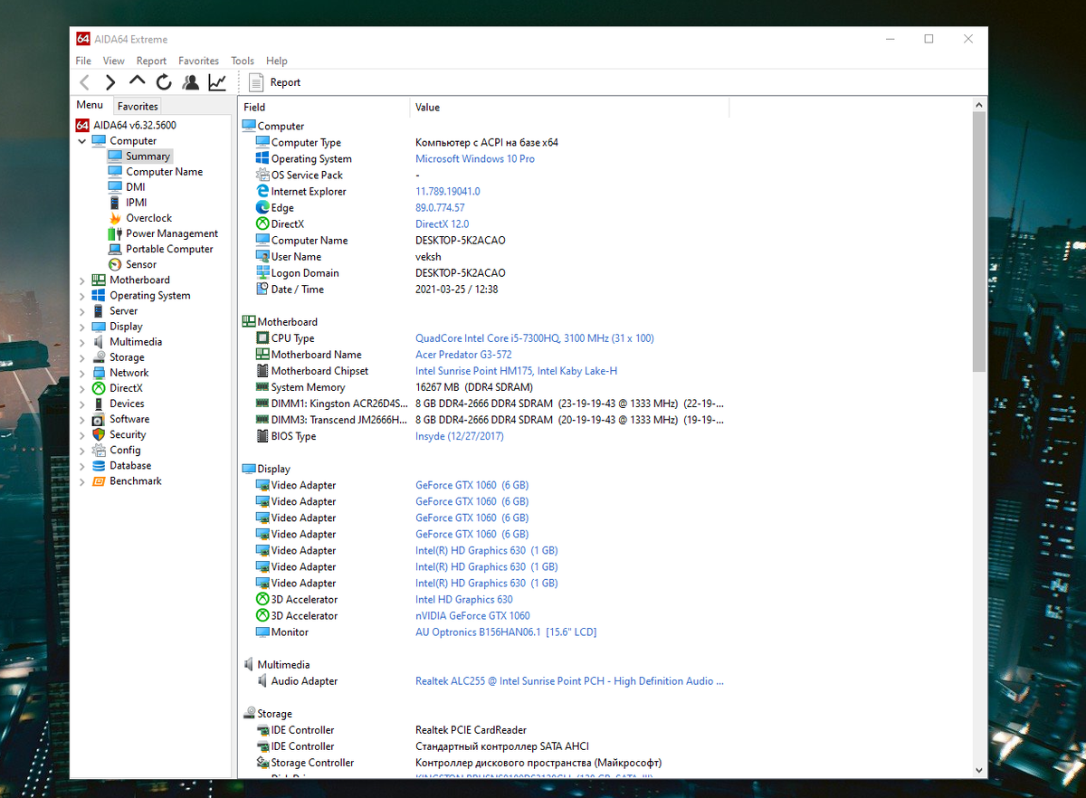Expand the Storage tree arrow

coord(82,357)
